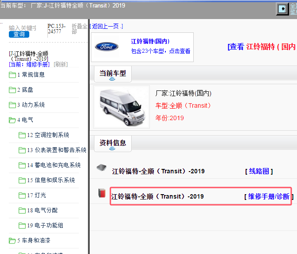Open the 2 底盘 tree item
This screenshot has height=254, width=297.
point(25,90)
